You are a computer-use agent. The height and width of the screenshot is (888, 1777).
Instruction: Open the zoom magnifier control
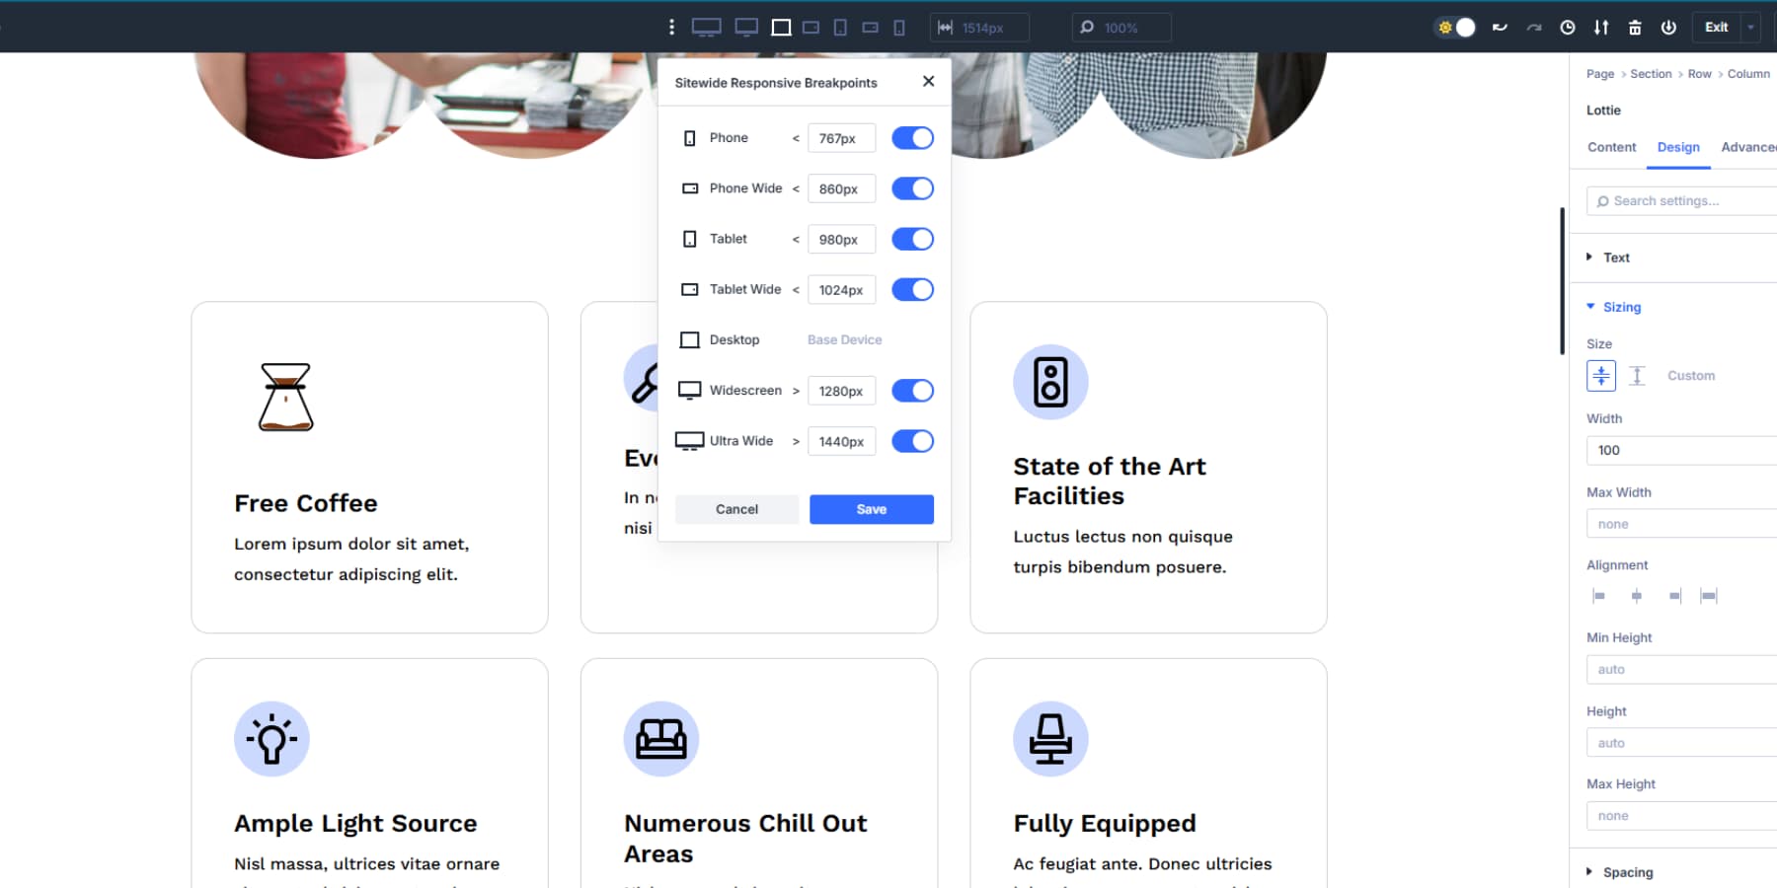[1087, 28]
